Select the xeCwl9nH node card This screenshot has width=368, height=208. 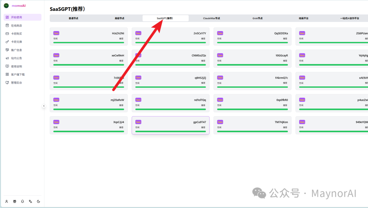(x=89, y=59)
